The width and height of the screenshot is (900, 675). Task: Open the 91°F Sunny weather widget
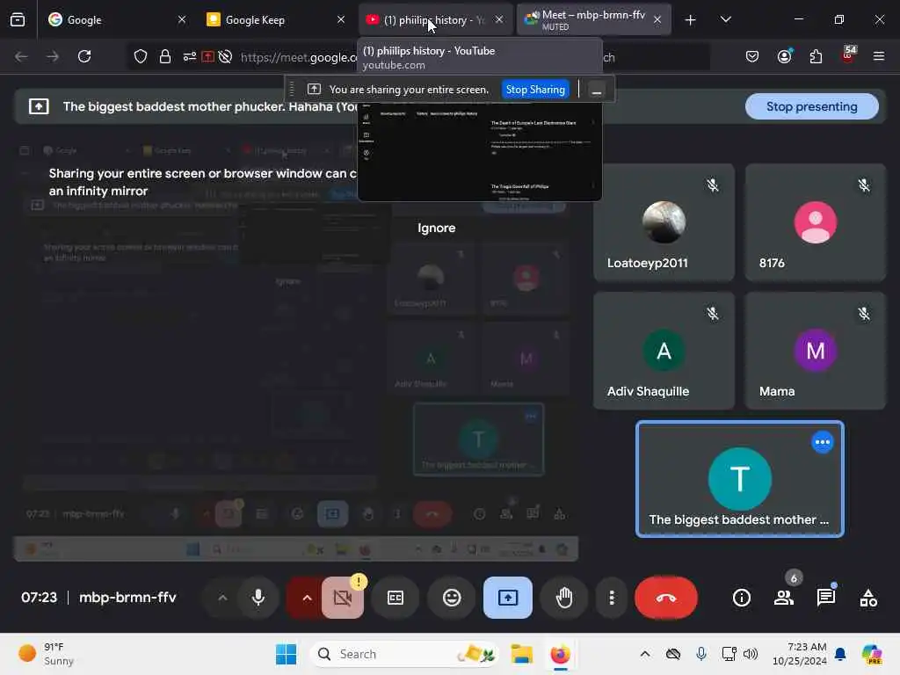click(47, 654)
